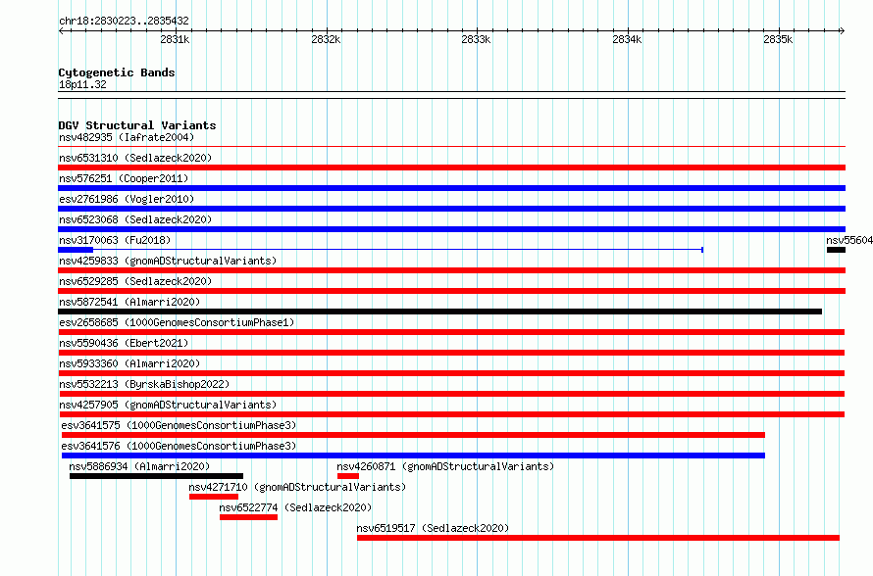Click the red bar of nsv6531310
Screen dimensions: 873x576
tap(451, 168)
